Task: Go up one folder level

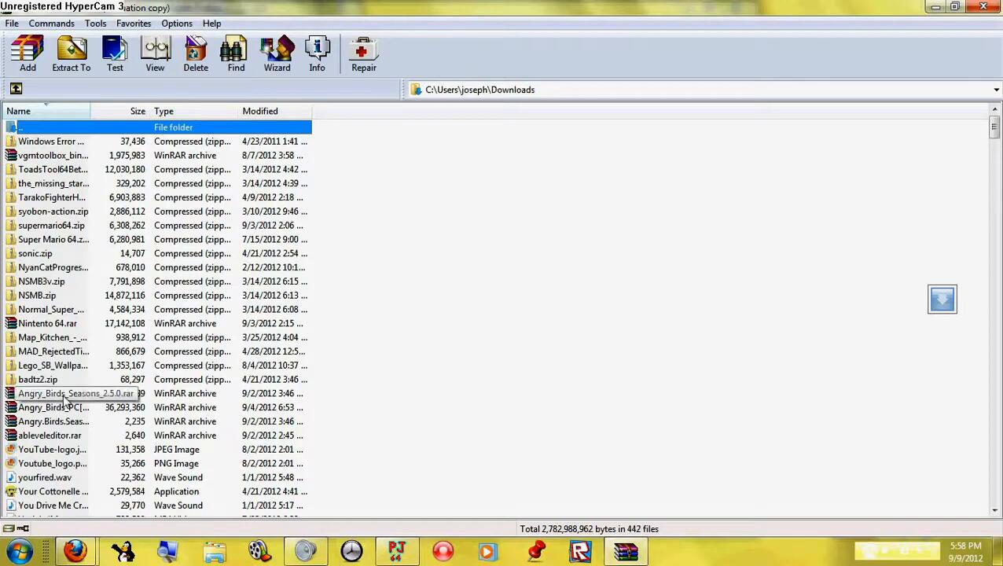Action: (16, 89)
